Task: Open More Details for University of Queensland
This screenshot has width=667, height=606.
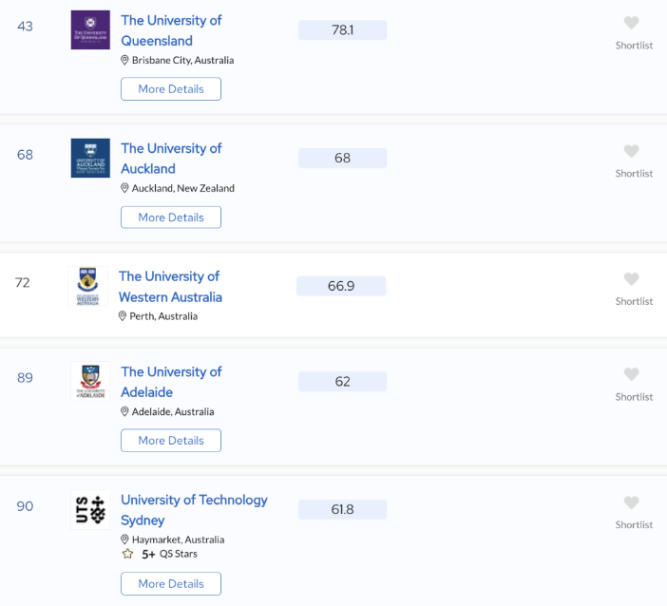Action: [x=171, y=89]
